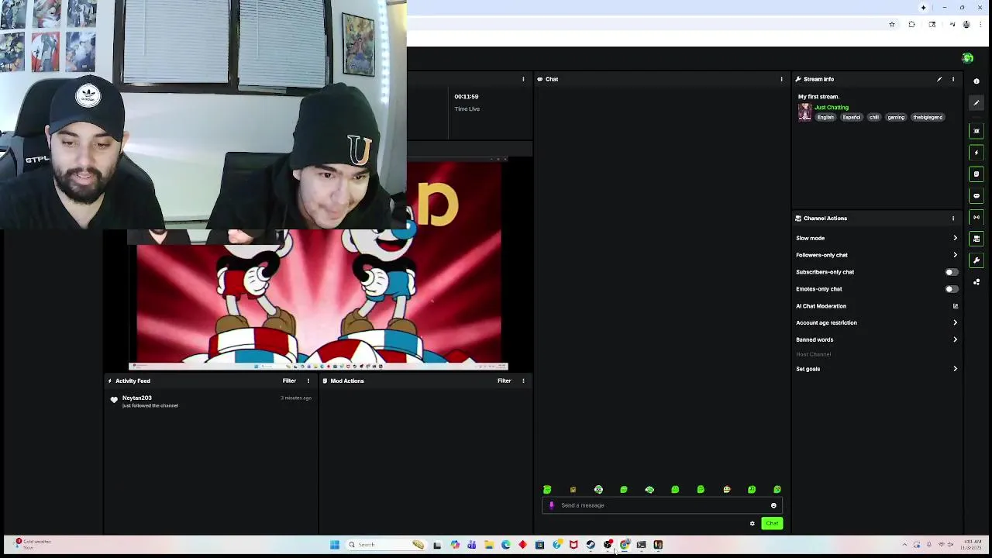Open Activity Feed Filter dropdown
992x558 pixels.
pyautogui.click(x=289, y=381)
